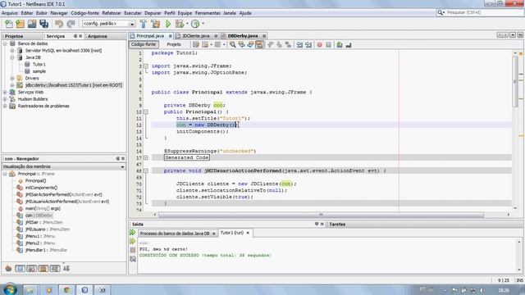
Task: Open the Refatorar menu
Action: tap(112, 13)
